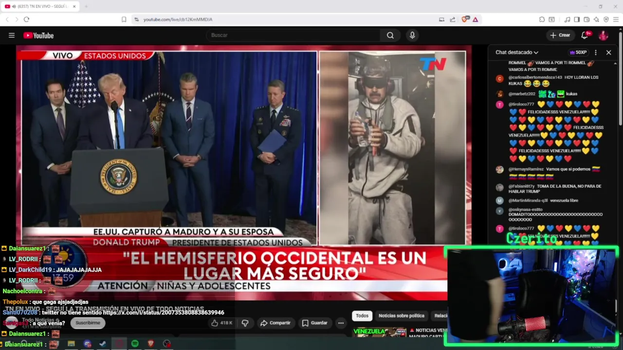Select Noticias sobre política chip

tap(402, 315)
